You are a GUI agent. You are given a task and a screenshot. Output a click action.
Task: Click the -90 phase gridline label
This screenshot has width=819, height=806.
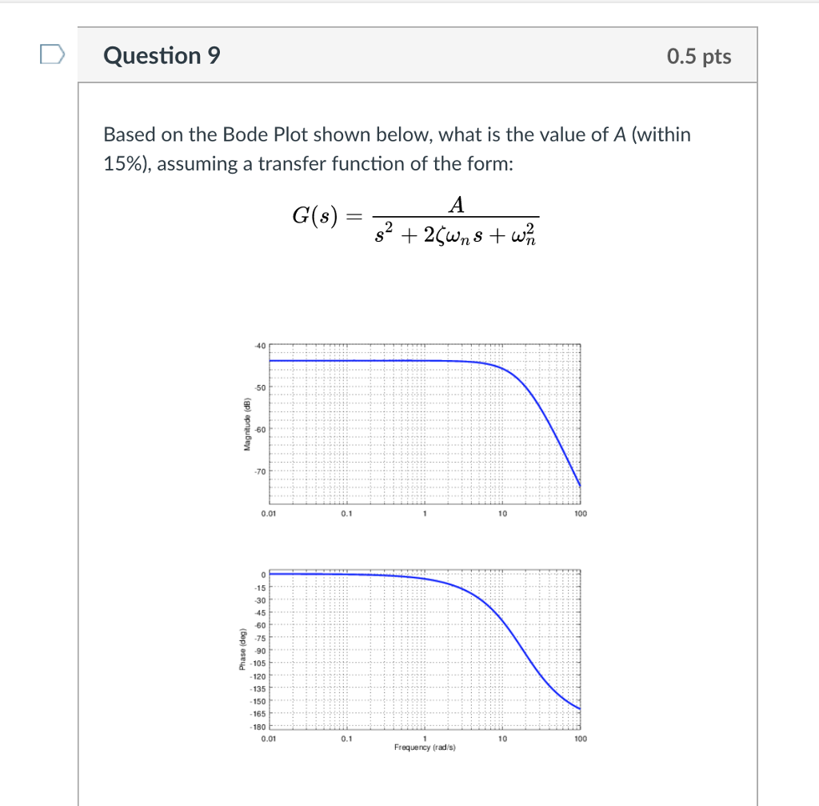click(261, 651)
